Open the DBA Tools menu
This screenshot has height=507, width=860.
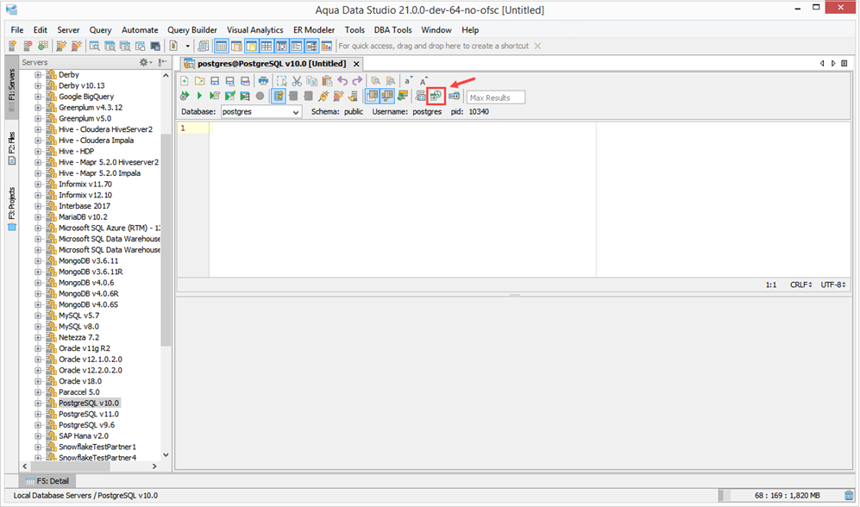[x=392, y=30]
